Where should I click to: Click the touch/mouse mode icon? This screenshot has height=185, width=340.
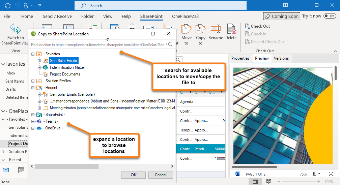(26, 6)
